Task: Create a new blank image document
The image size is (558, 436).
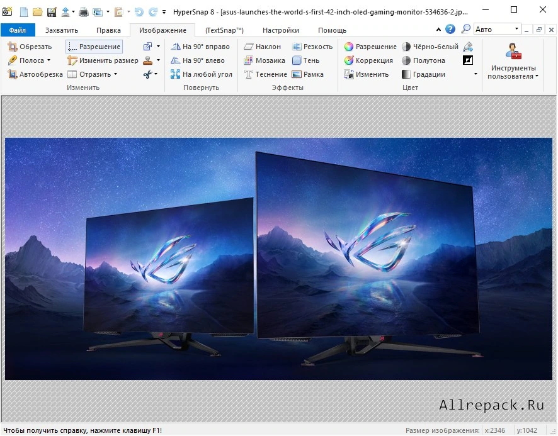Action: 23,12
